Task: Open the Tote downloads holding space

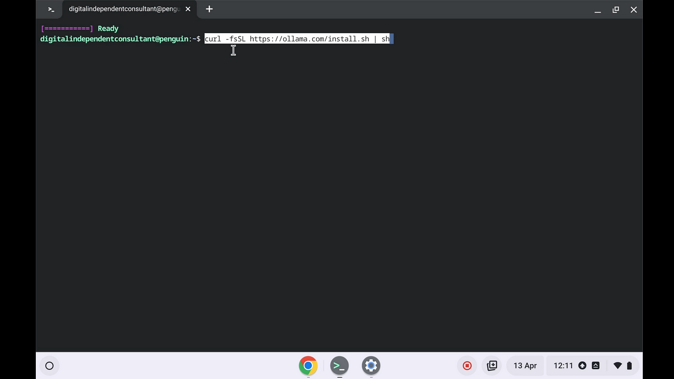Action: click(492, 366)
